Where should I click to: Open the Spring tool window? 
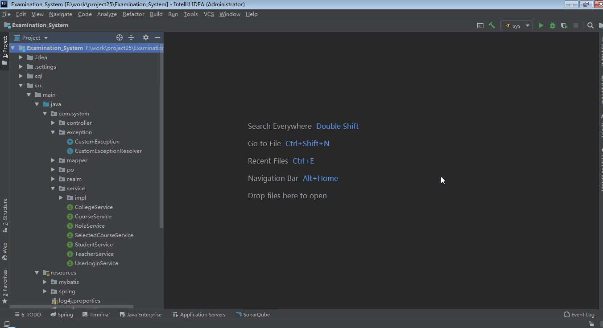coord(62,315)
